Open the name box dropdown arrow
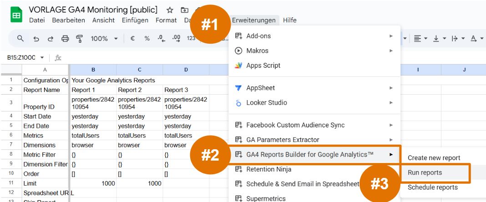Screen dimensions: 486x202 [x=42, y=58]
